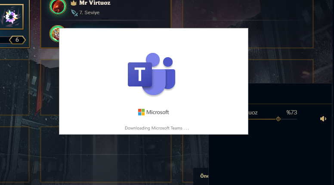Screen dimensions: 334x185
Task: Click the second player's avatar below Mr Virtuoz
Action: pos(55,34)
